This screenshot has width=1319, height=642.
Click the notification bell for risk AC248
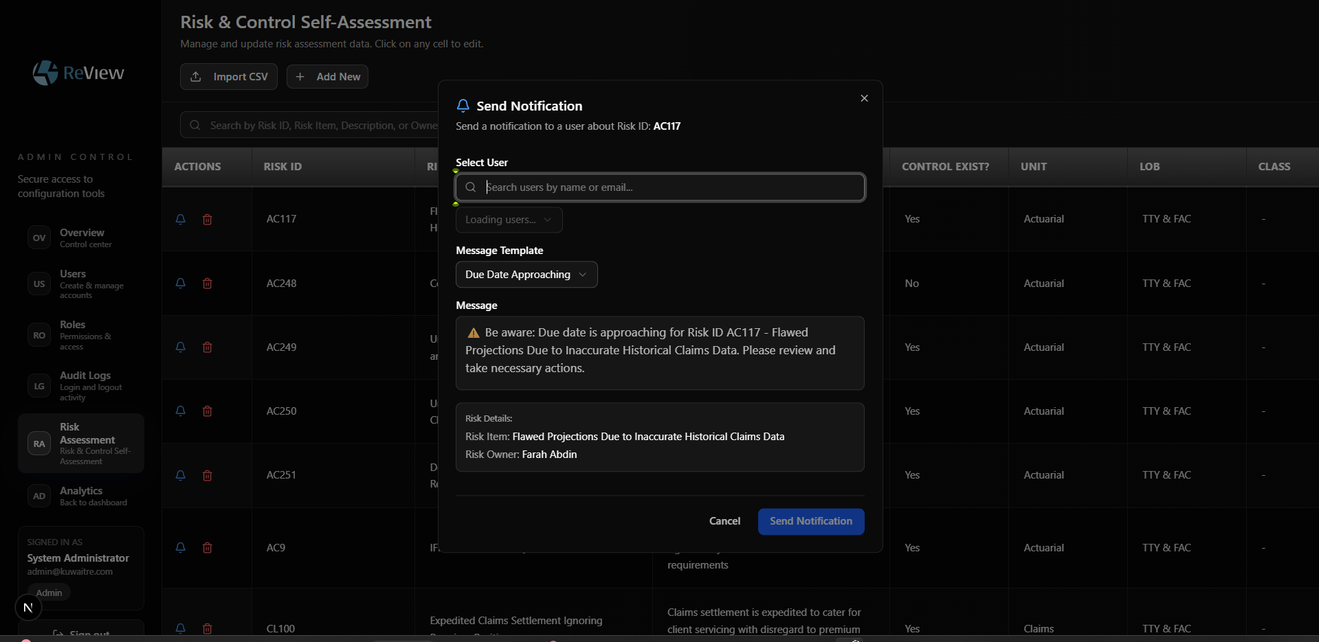tap(180, 283)
